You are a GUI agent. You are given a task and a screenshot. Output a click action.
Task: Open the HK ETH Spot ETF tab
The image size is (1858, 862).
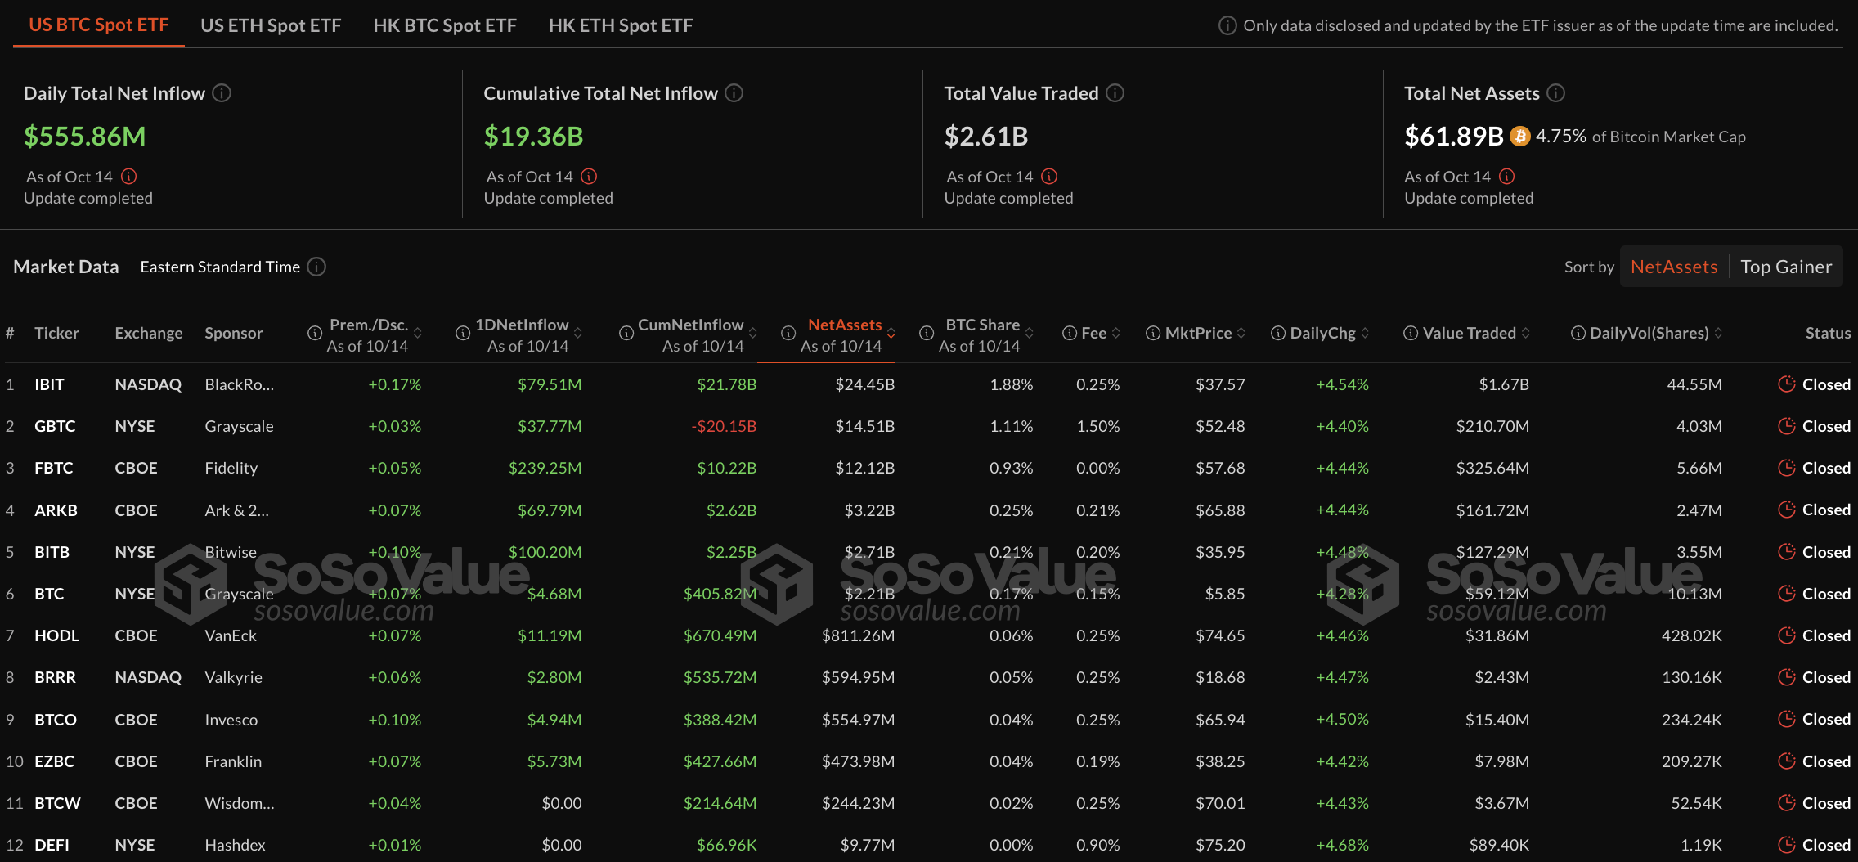click(x=620, y=25)
